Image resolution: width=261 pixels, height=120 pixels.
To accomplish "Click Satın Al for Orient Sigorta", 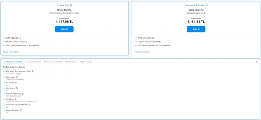I will pyautogui.click(x=64, y=29).
